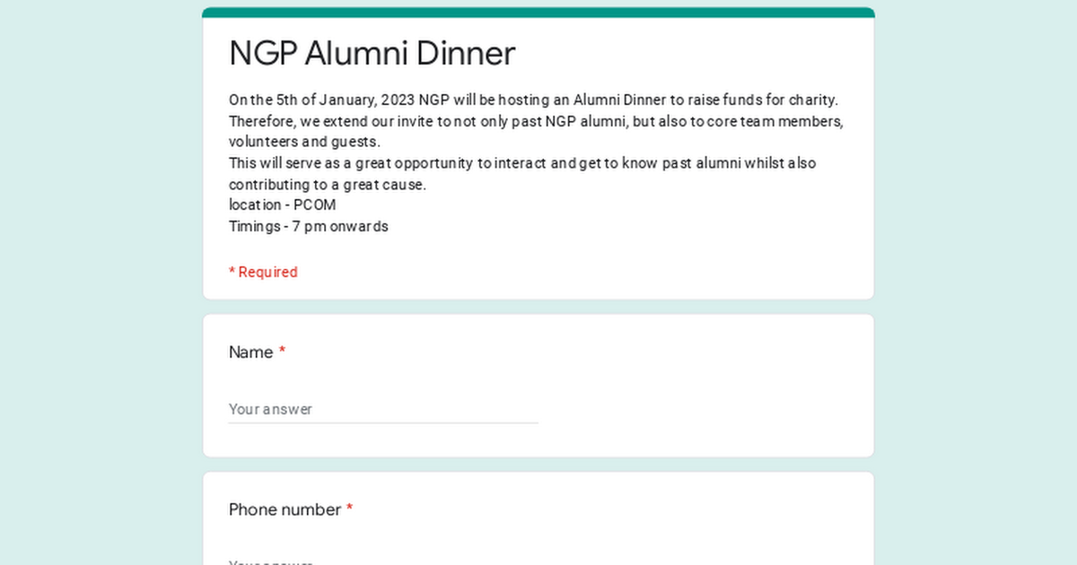This screenshot has height=565, width=1077.
Task: Click the red "* Required" notice
Action: (263, 272)
